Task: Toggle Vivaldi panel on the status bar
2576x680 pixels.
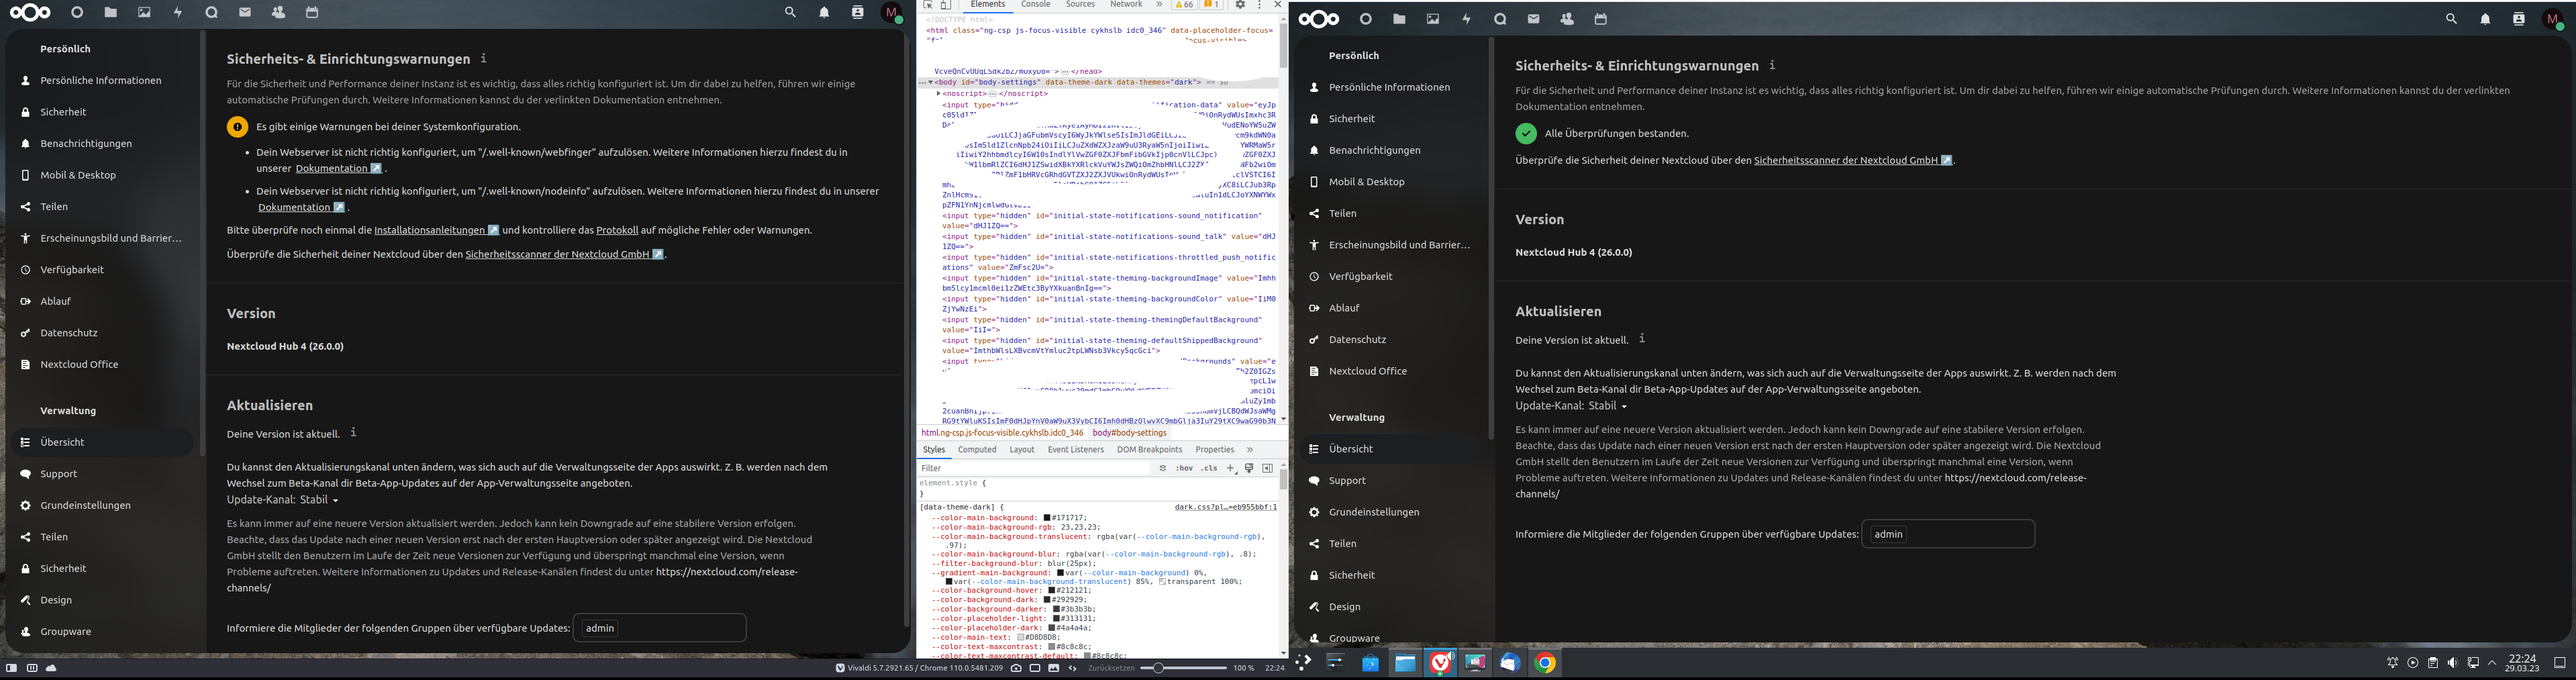Action: (x=11, y=668)
